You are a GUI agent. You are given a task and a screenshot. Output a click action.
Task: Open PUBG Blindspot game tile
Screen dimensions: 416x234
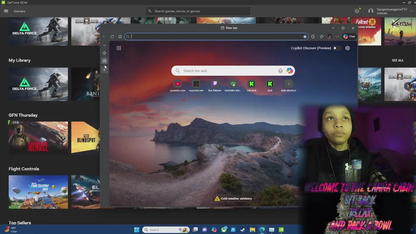click(x=85, y=137)
